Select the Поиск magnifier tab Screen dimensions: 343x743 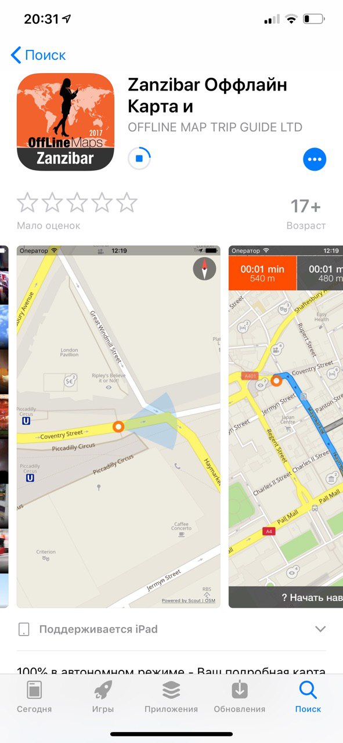(308, 697)
